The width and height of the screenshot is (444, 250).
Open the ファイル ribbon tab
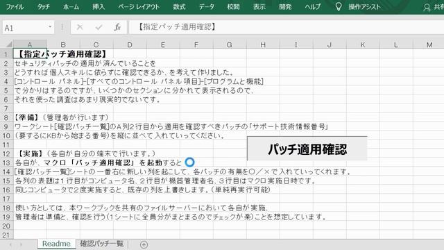click(x=15, y=7)
